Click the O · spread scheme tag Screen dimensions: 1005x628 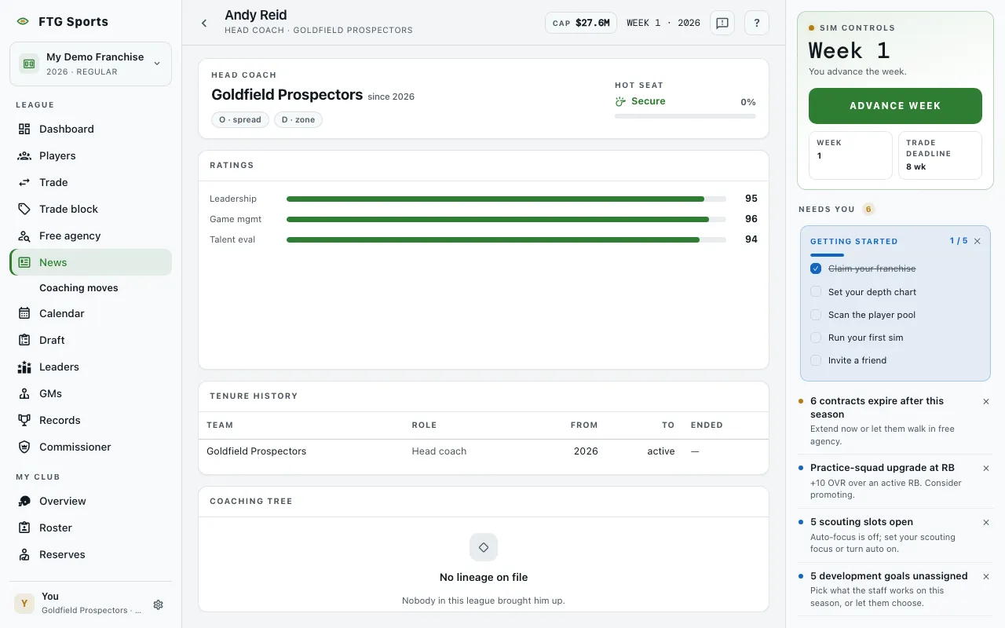click(240, 119)
